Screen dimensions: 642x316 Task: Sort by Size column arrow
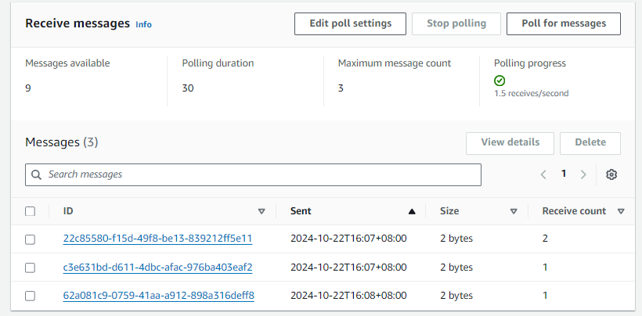click(x=514, y=211)
